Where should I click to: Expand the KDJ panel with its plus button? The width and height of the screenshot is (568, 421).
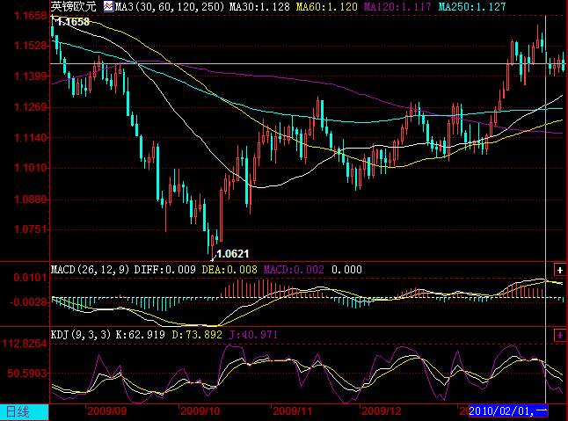560,335
